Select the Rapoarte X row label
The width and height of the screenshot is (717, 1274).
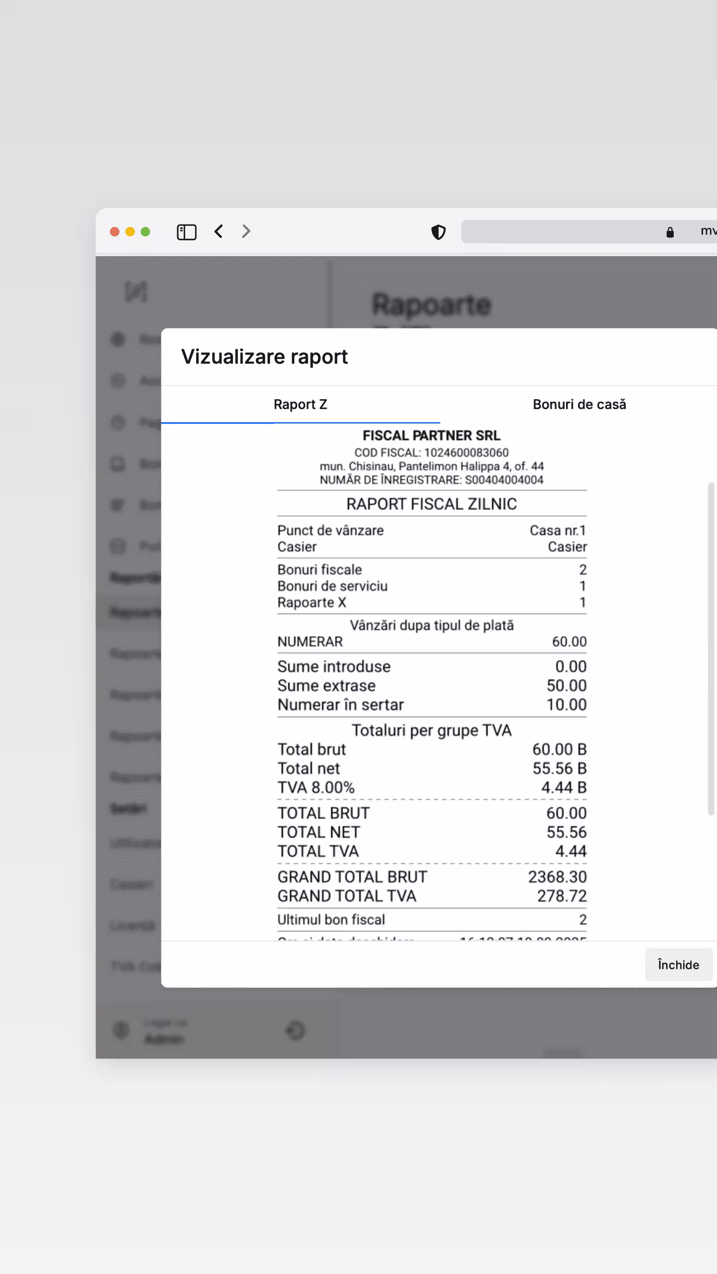(312, 603)
